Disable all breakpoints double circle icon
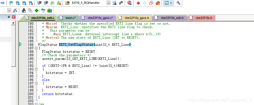Image resolution: width=254 pixels, height=105 pixels. click(151, 3)
